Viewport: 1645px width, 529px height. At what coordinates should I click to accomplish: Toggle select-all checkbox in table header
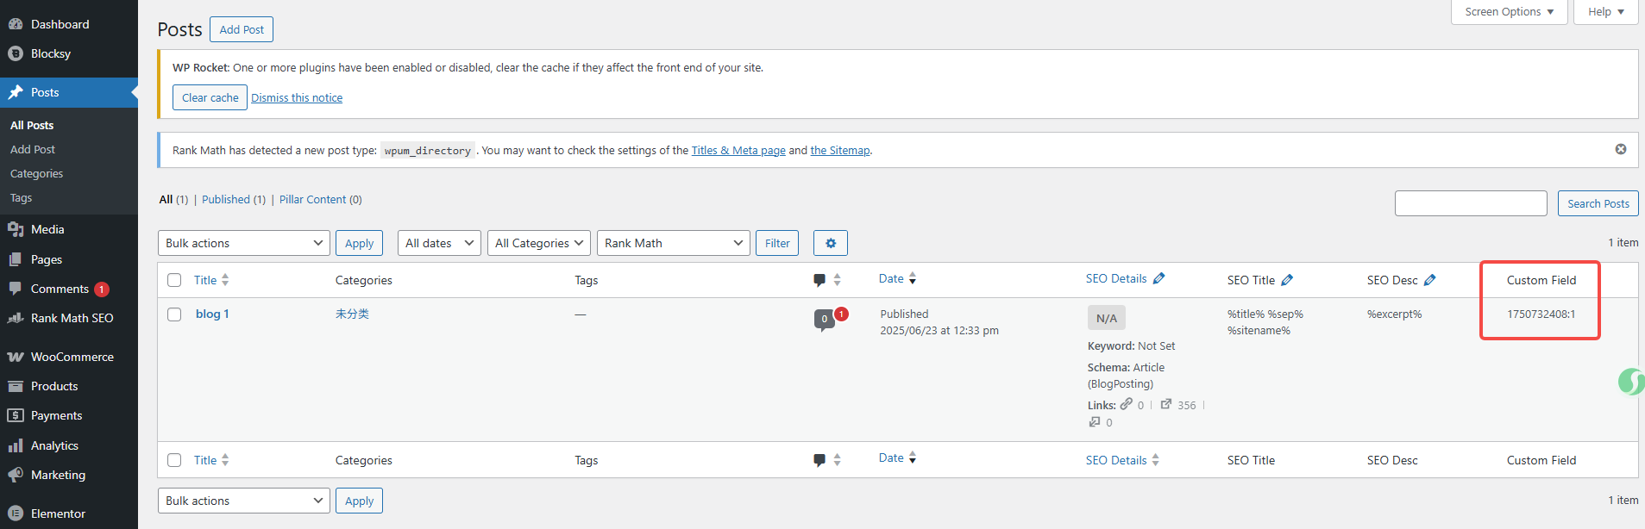(x=174, y=280)
